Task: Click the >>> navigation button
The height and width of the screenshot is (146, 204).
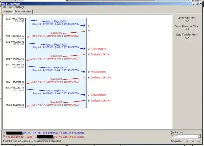Action: tap(198, 141)
